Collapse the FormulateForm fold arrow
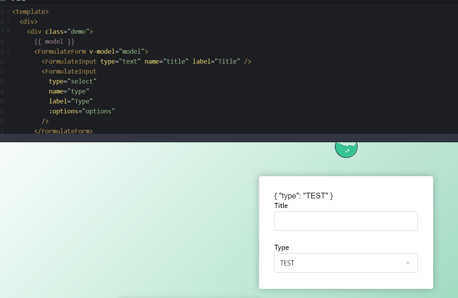Viewport: 458px width, 298px height. pos(8,51)
